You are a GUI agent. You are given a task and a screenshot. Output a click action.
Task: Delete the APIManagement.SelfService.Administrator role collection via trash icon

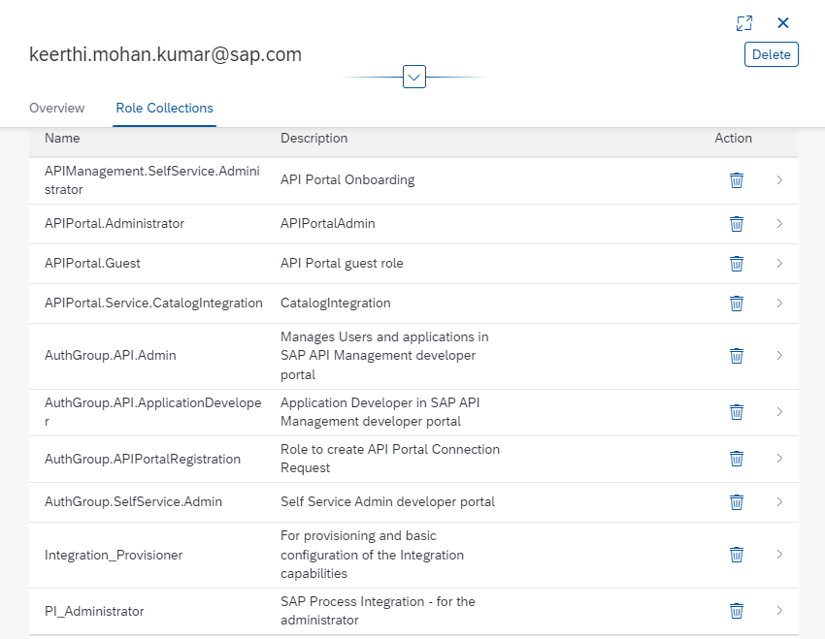737,180
